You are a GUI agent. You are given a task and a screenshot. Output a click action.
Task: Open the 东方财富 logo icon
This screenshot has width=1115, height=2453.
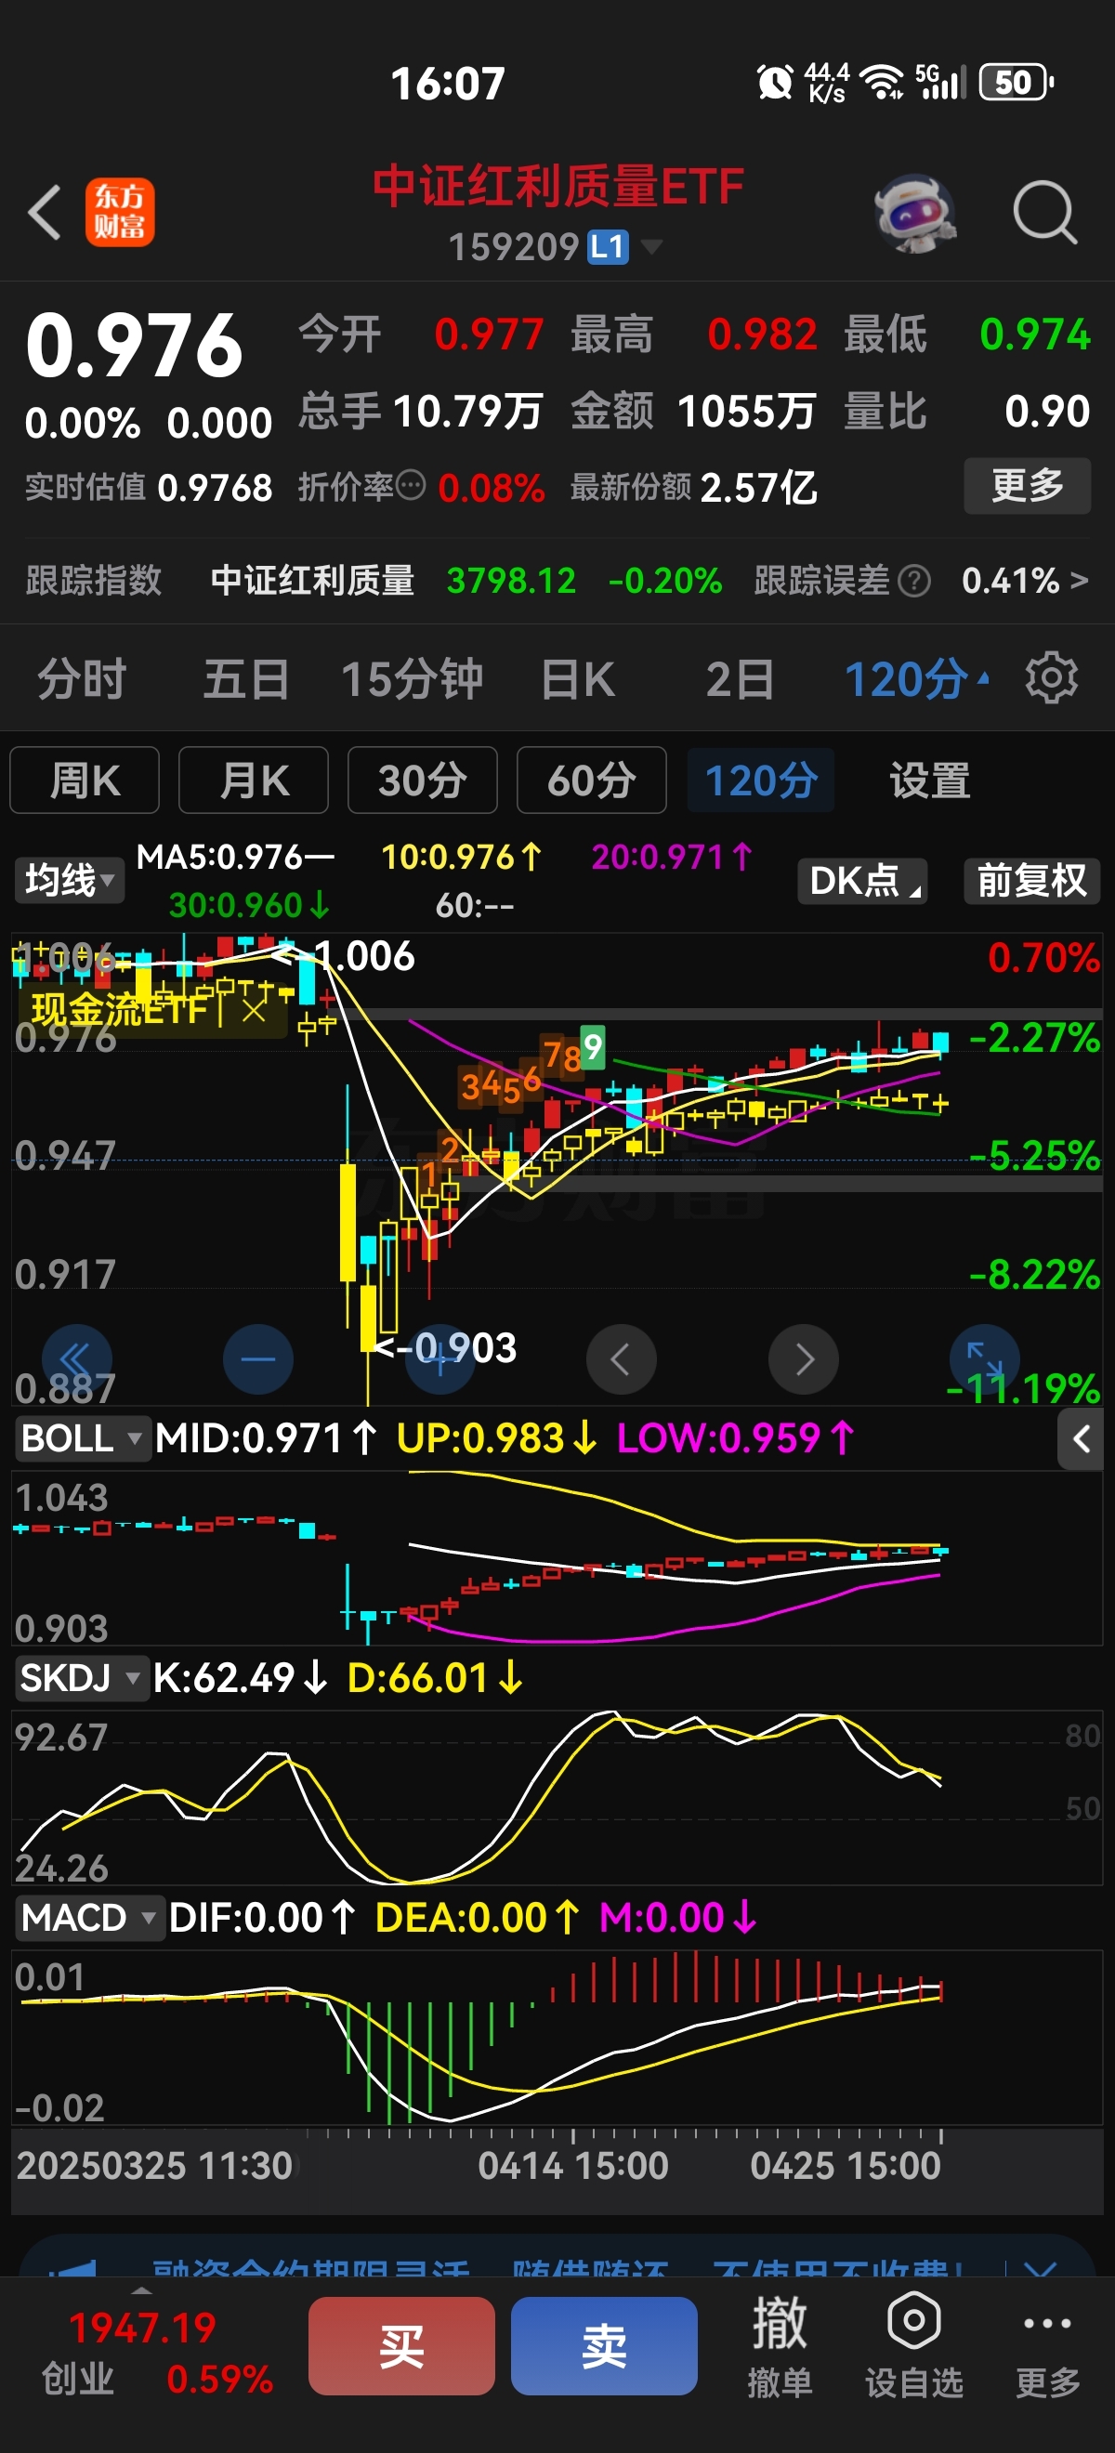click(x=120, y=213)
